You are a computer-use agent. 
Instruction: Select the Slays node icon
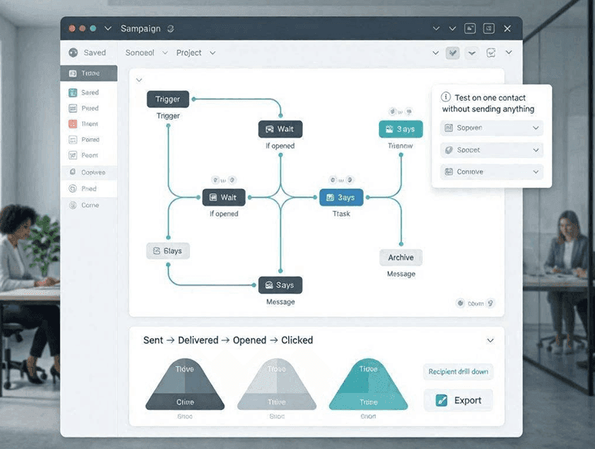pos(156,251)
